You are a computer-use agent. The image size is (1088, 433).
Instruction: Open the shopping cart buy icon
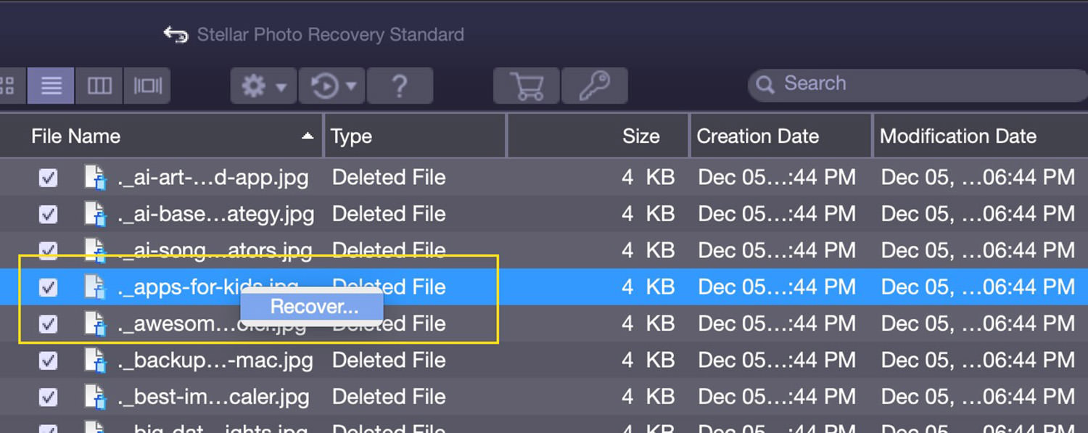(527, 86)
